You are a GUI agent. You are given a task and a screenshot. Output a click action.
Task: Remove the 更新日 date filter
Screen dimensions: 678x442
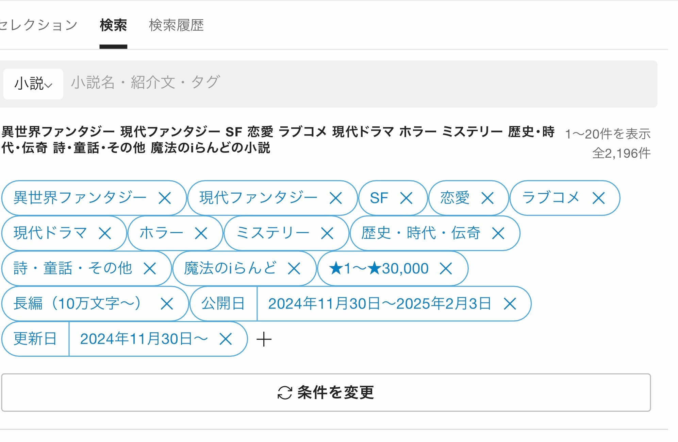[x=226, y=339]
